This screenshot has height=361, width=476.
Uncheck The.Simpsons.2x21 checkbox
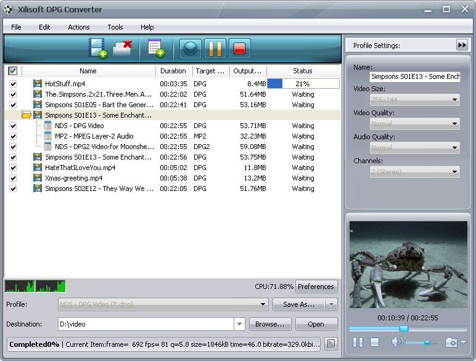tap(13, 94)
